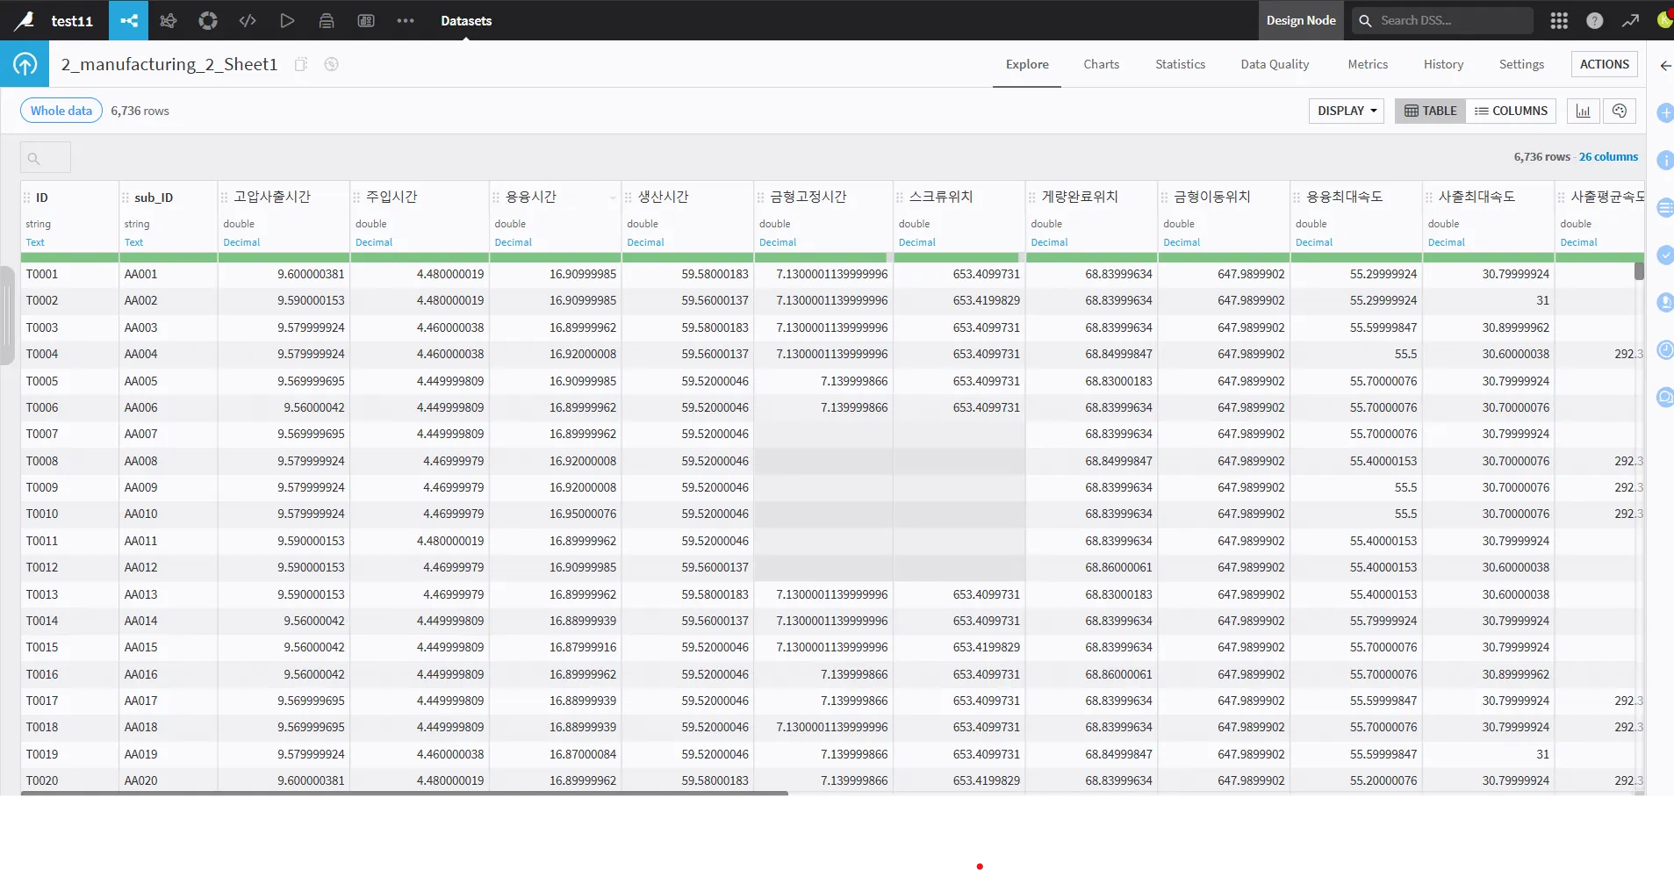Switch to the Charts tab
The width and height of the screenshot is (1674, 870).
1101,64
